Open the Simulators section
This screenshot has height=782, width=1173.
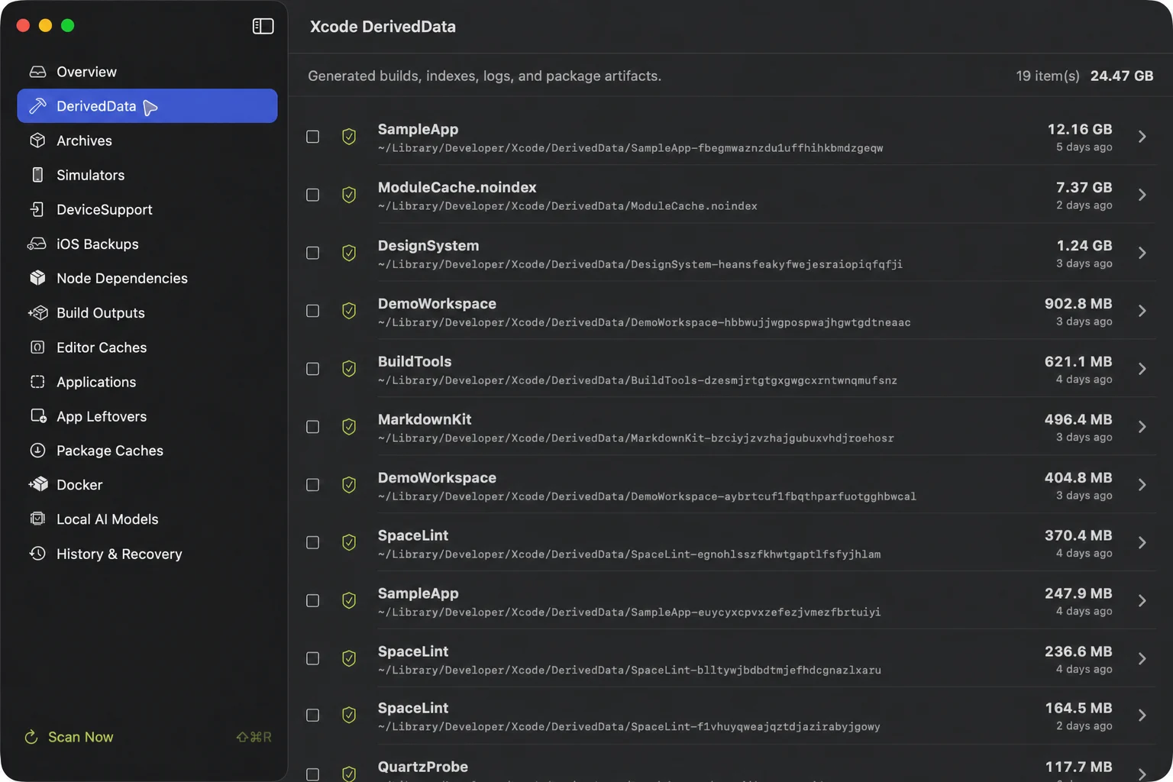pos(147,175)
